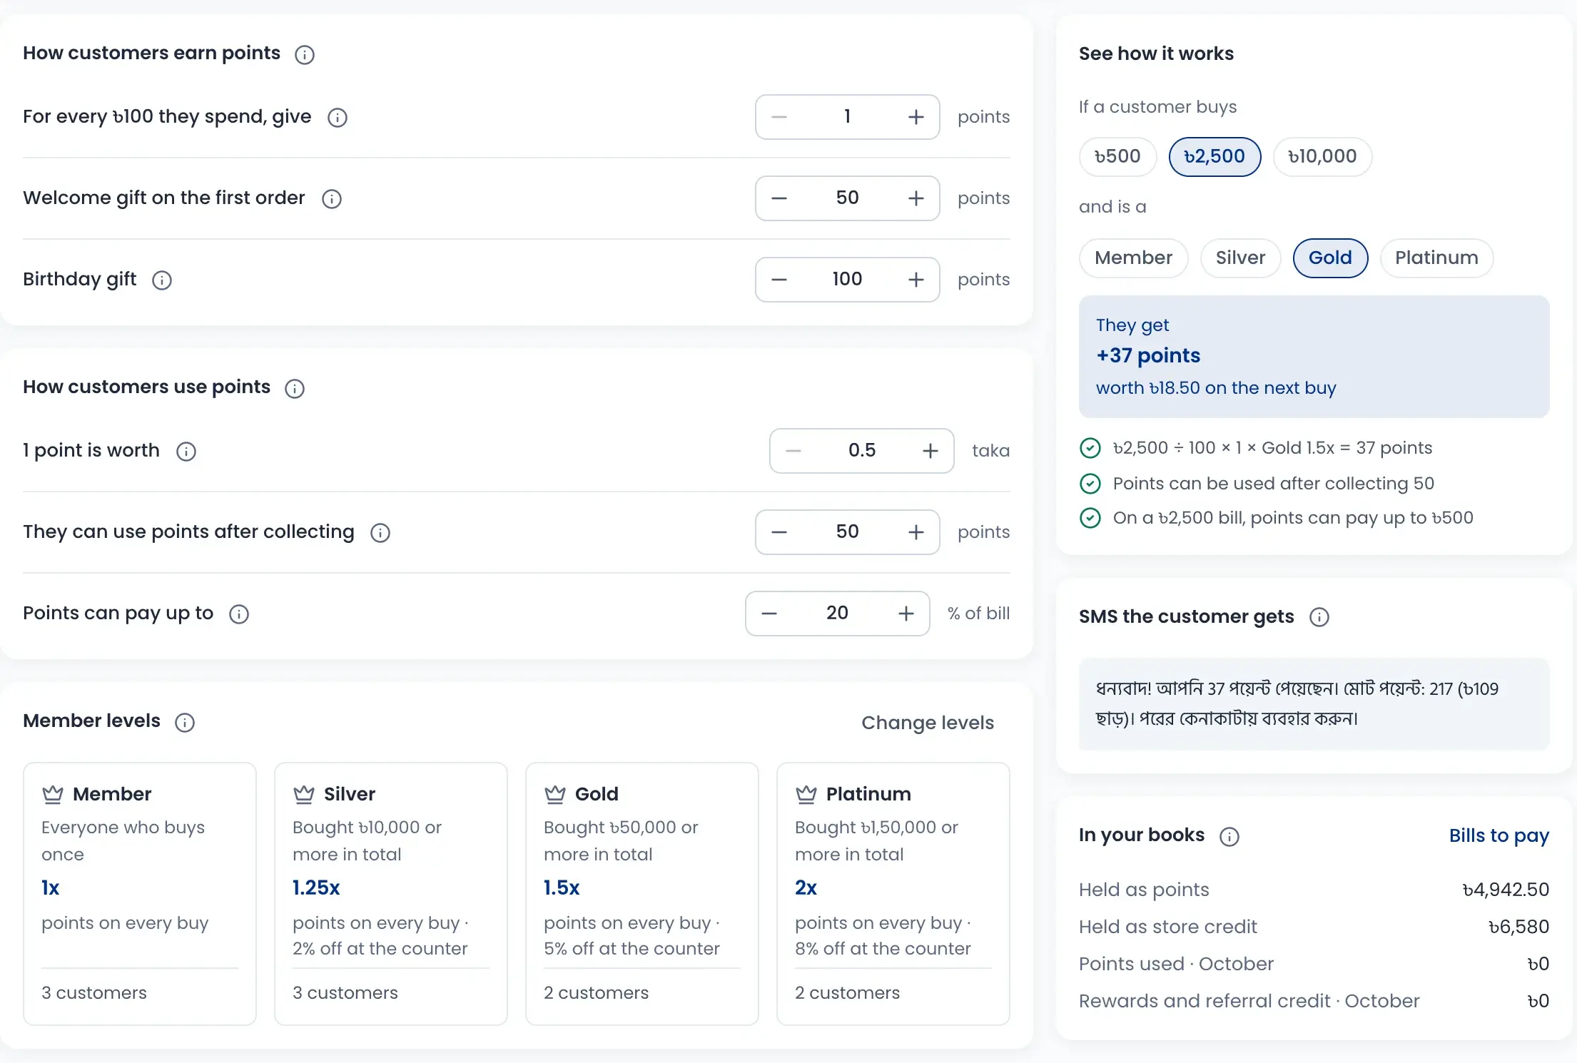The height and width of the screenshot is (1063, 1577).
Task: Decrease the Welcome gift points value
Action: 779,198
